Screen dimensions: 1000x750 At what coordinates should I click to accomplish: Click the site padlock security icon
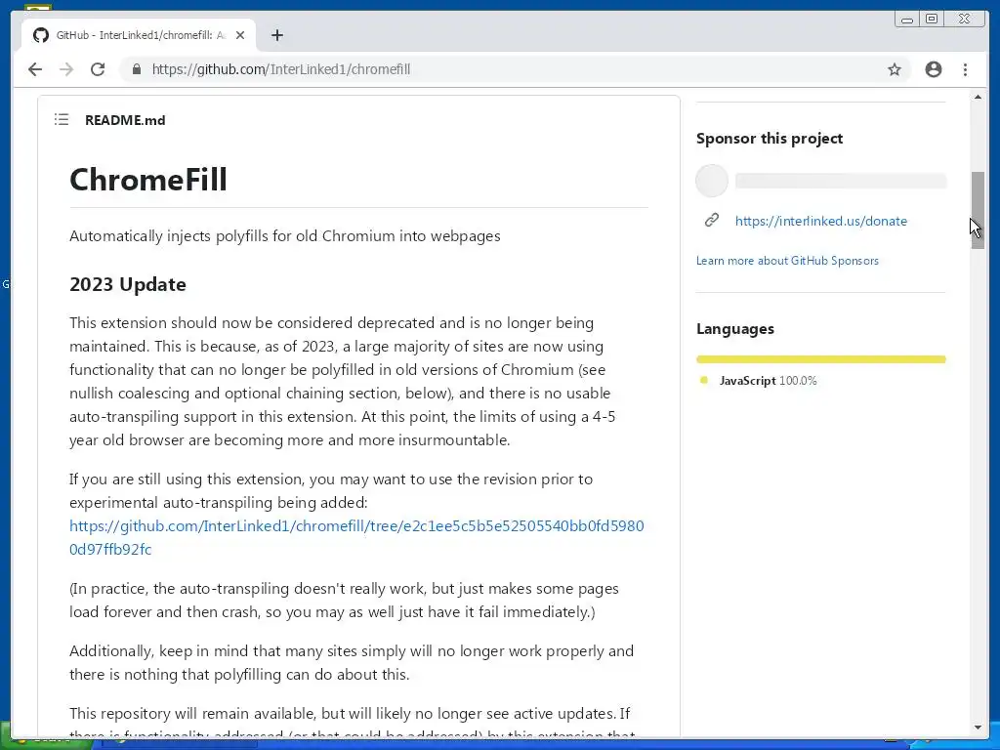click(136, 69)
